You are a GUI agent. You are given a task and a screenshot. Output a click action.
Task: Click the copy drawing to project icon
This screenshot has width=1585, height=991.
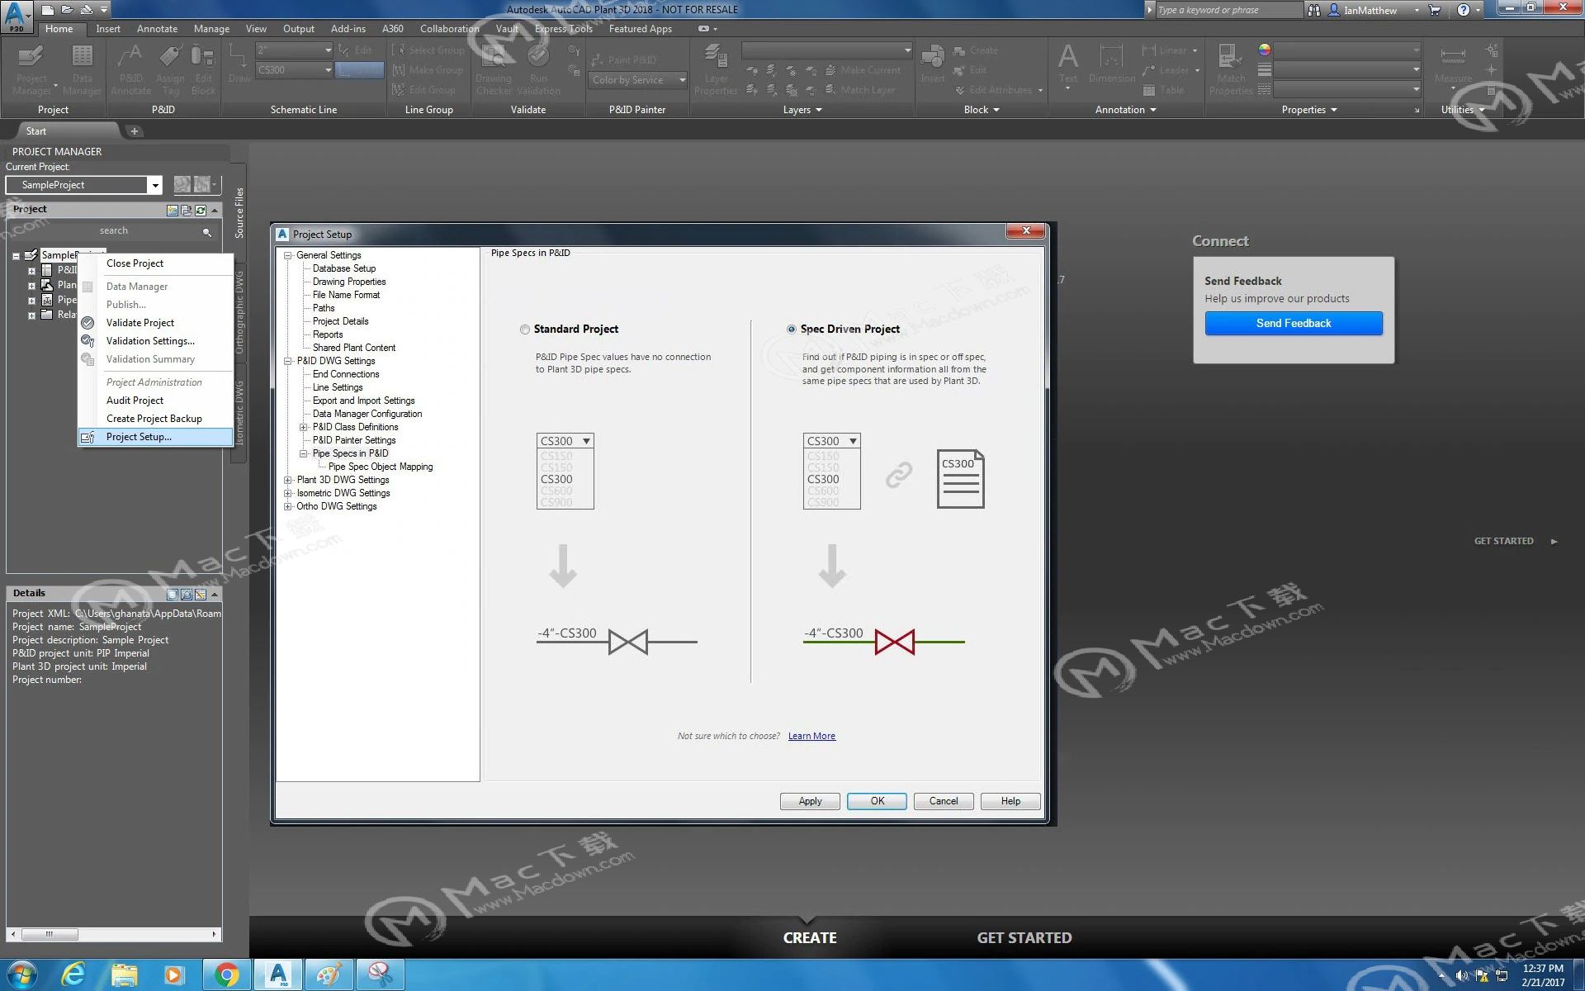[x=187, y=210]
